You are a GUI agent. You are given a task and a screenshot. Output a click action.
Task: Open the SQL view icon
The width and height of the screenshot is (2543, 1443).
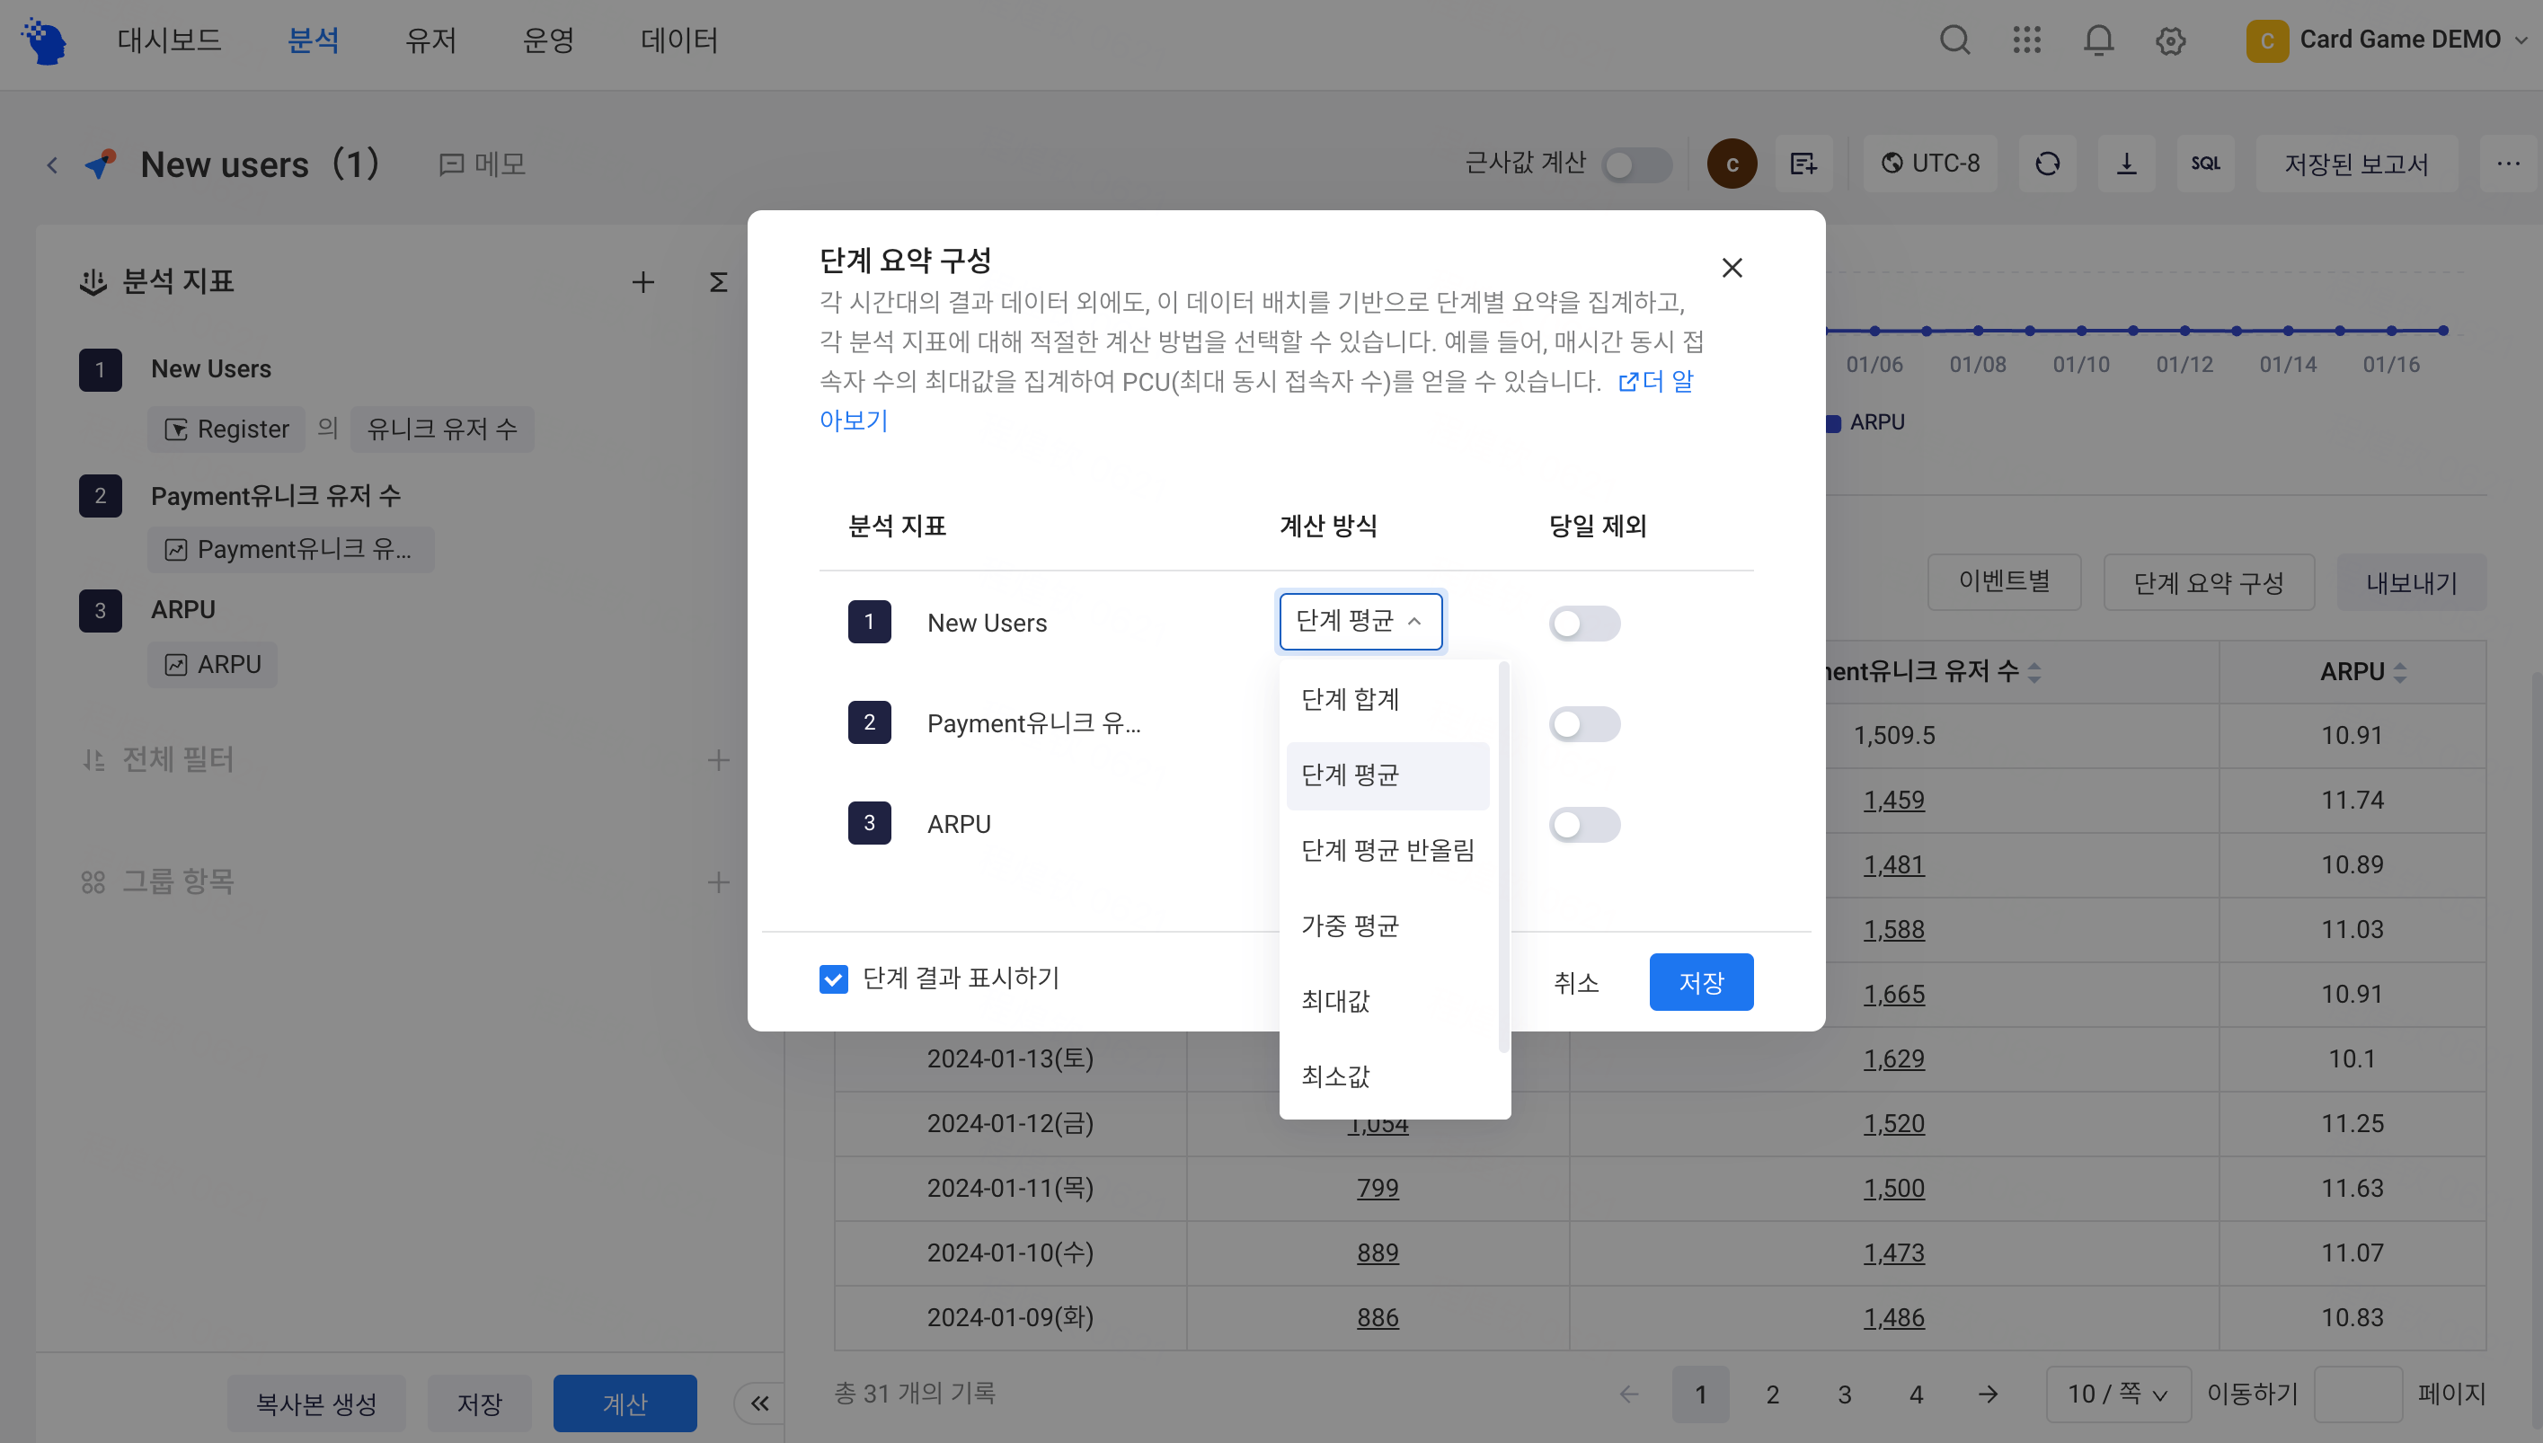pos(2205,164)
